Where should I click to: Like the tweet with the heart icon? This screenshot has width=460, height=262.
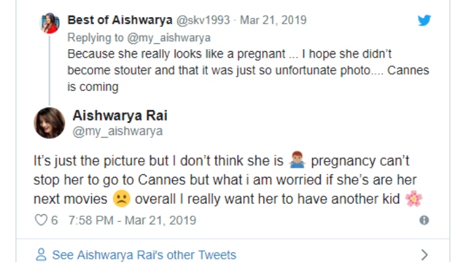pos(41,220)
